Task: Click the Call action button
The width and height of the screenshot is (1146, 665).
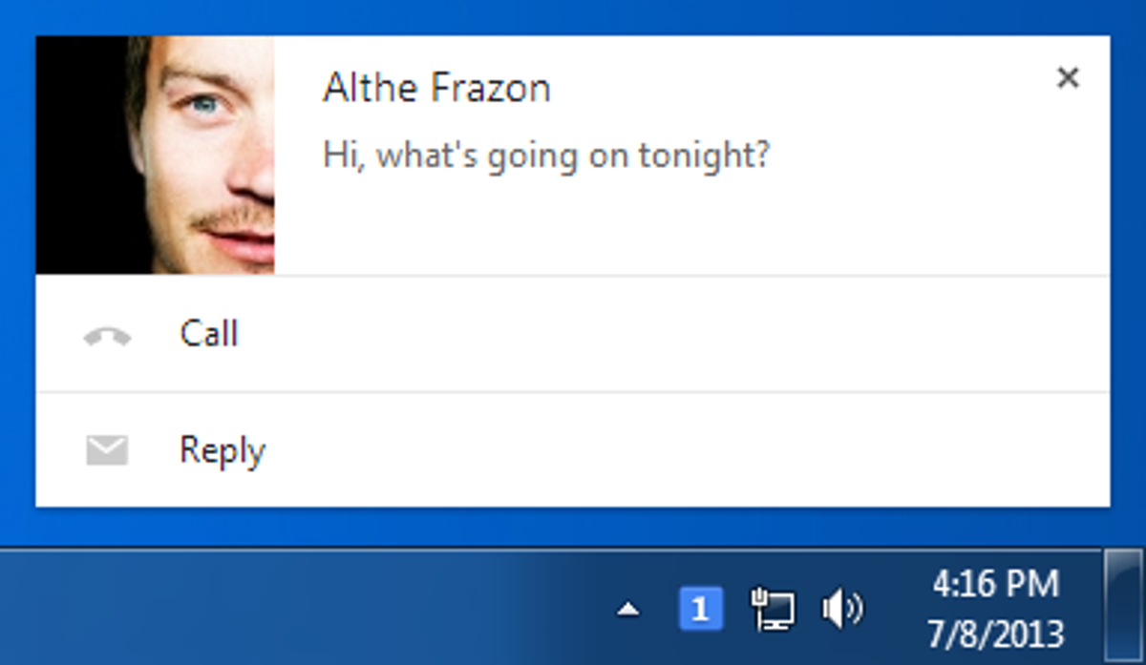Action: (x=208, y=334)
